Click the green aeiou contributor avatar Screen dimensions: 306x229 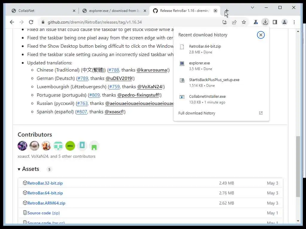click(x=70, y=146)
